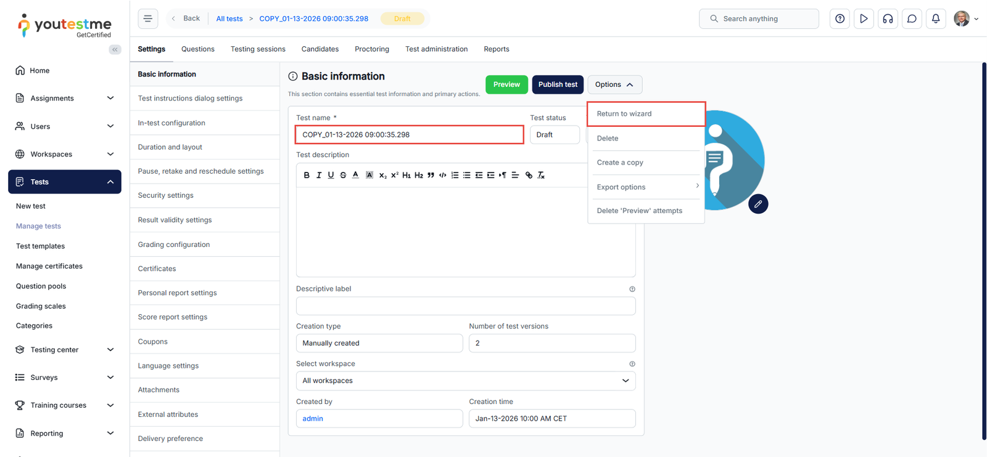This screenshot has height=457, width=987.
Task: Apply Heading 1 style
Action: (x=407, y=176)
